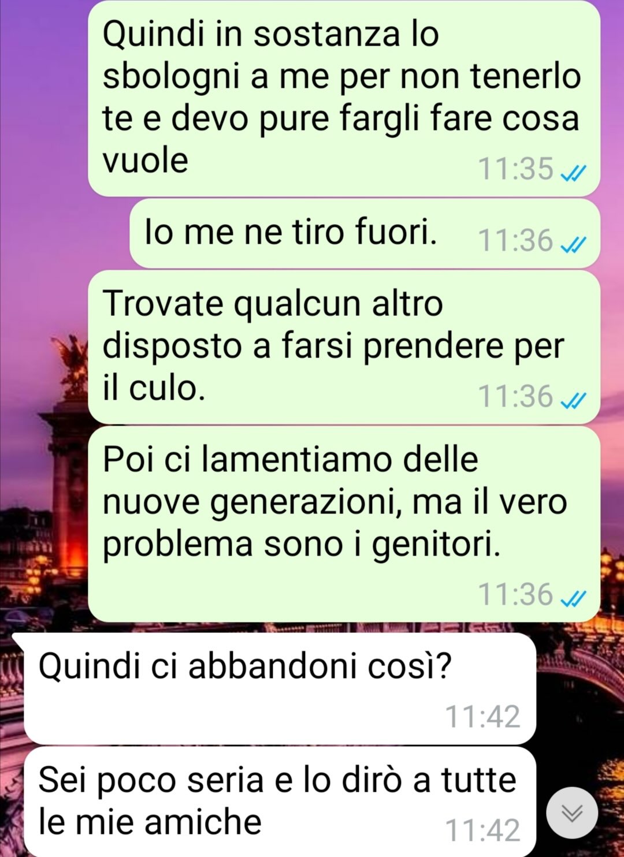
Task: Select the 'Poi ci lamentiamo delle nuove generazioni' message
Action: pyautogui.click(x=344, y=524)
